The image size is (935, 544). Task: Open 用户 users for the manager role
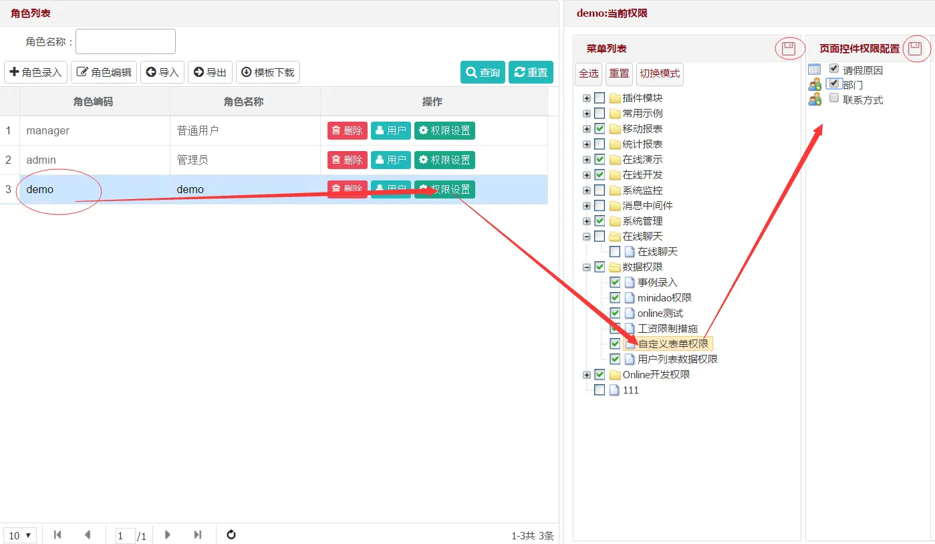pyautogui.click(x=391, y=130)
